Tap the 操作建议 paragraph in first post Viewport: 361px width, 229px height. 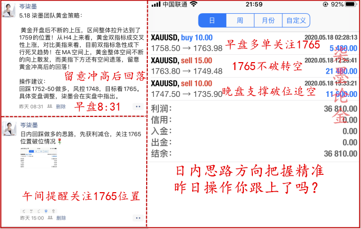click(80, 88)
